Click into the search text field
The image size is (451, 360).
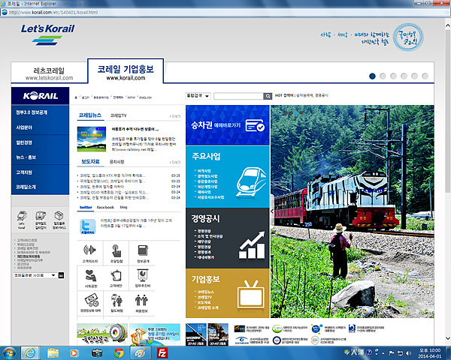(x=238, y=96)
